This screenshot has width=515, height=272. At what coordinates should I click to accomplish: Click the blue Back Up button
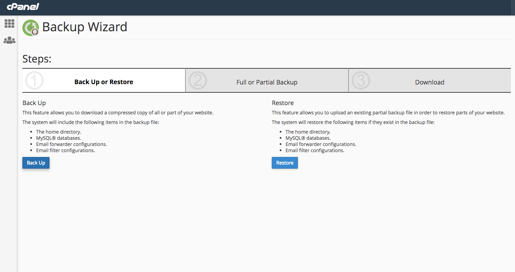click(x=36, y=163)
